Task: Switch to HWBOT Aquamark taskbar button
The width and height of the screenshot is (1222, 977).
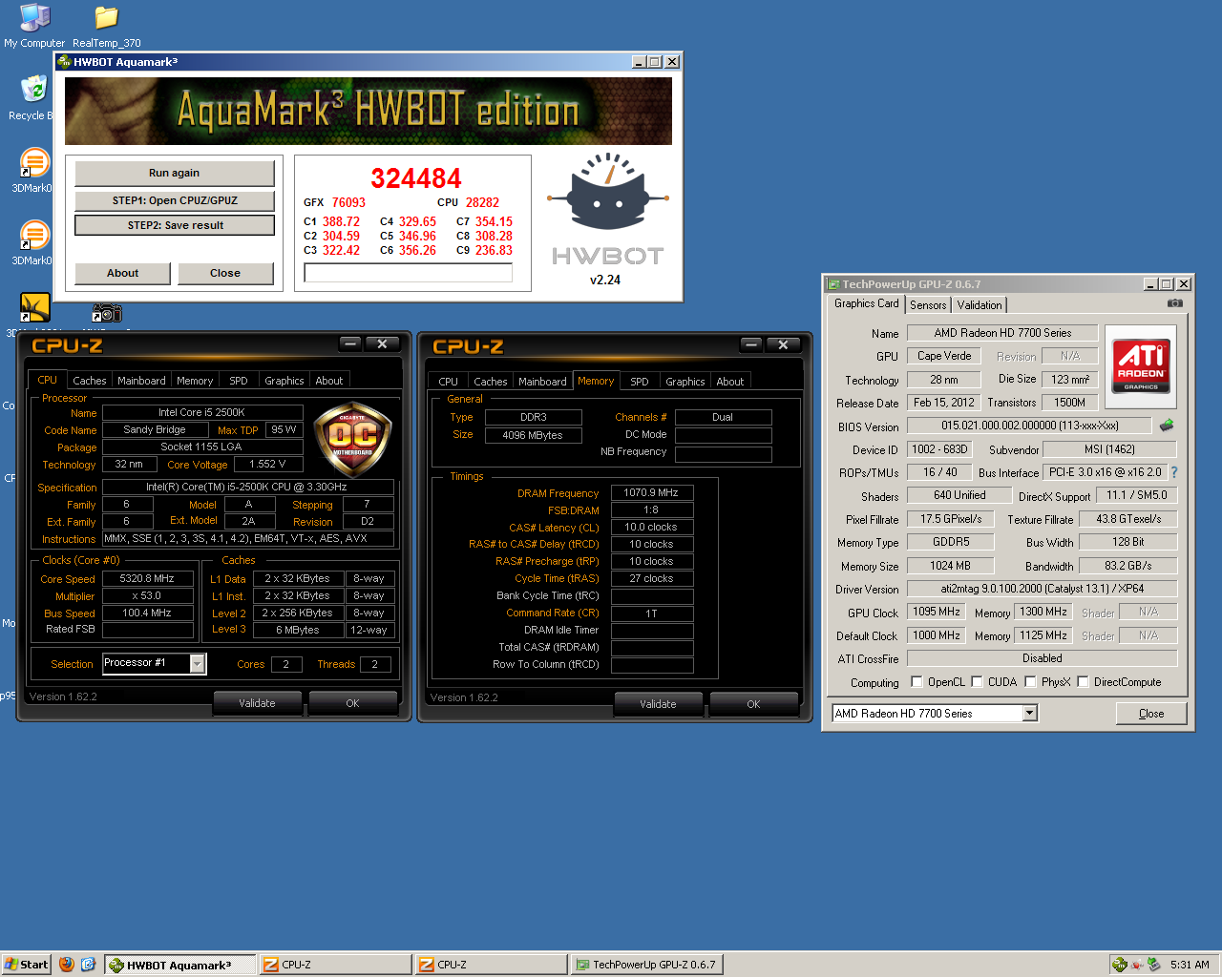Action: [x=179, y=965]
